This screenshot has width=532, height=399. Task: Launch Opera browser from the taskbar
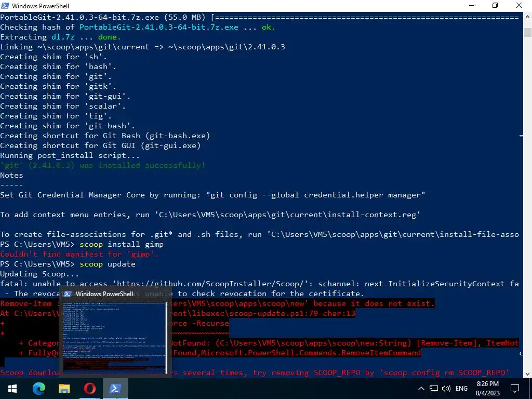coord(89,389)
